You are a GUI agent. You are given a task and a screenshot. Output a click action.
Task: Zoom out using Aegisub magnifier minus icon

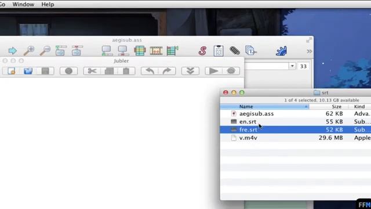tap(45, 51)
